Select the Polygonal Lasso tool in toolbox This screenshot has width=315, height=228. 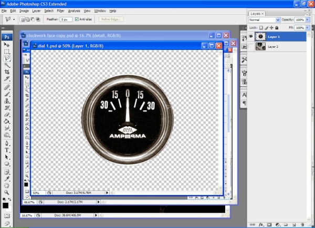(x=7, y=58)
